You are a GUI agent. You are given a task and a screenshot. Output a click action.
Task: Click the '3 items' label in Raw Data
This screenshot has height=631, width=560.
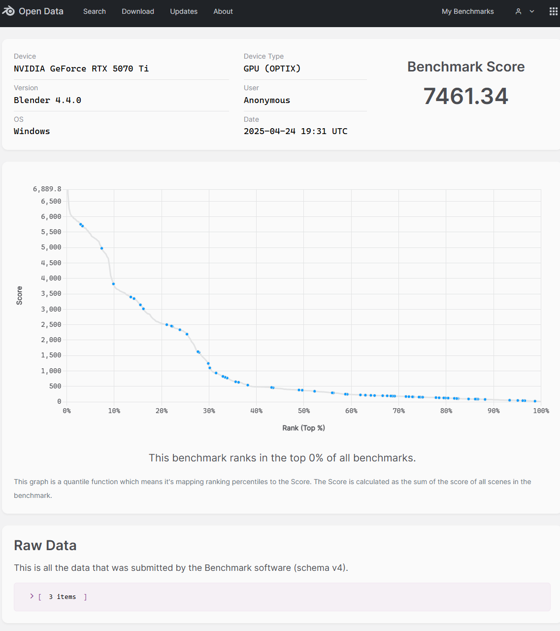click(63, 597)
